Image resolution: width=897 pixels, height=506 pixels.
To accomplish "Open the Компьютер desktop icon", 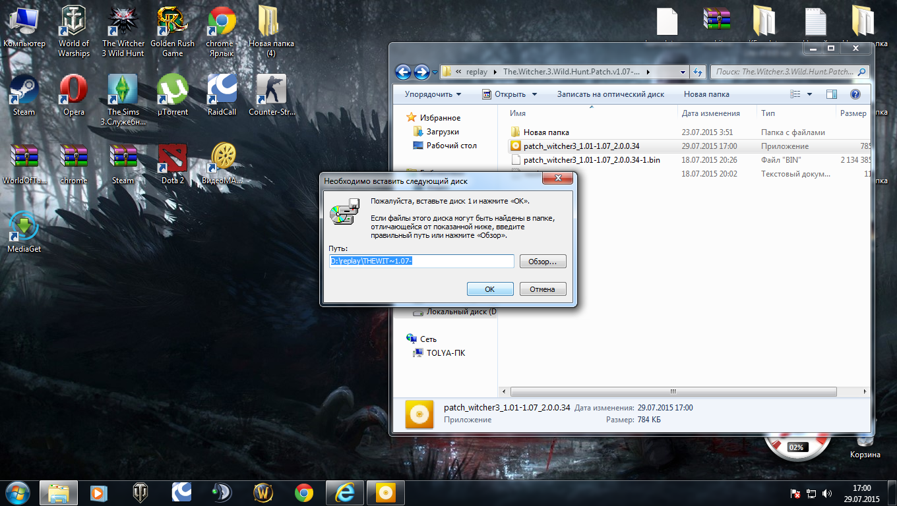I will pos(24,26).
